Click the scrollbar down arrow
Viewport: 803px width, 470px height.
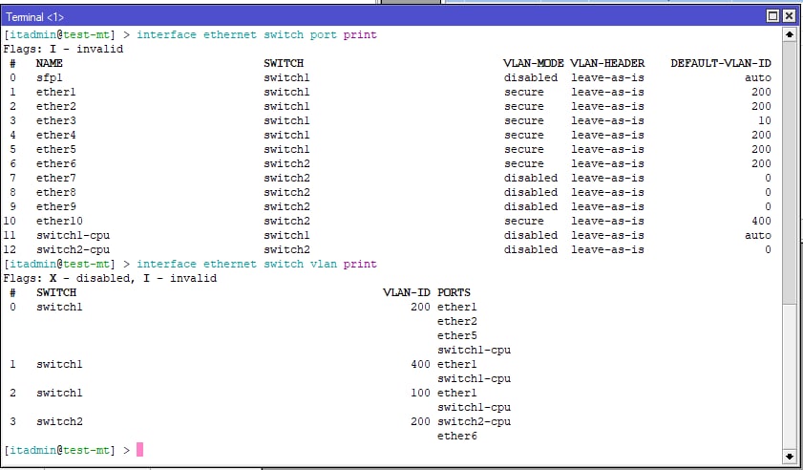[790, 457]
